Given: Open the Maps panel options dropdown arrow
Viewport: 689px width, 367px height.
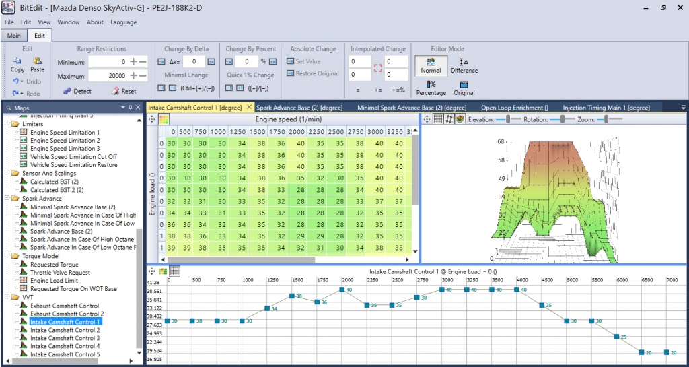Looking at the screenshot, I should [x=124, y=107].
